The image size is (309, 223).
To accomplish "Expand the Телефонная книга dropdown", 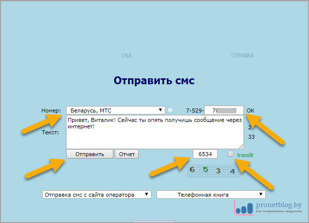I will [211, 195].
